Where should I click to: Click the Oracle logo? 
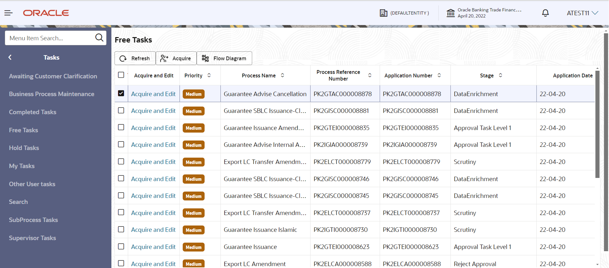coord(46,13)
